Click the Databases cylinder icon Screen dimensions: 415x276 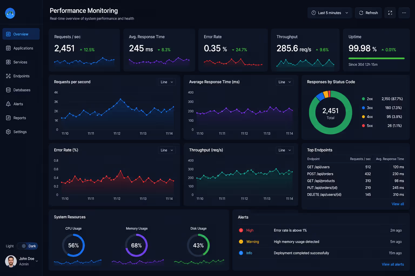[x=8, y=90]
